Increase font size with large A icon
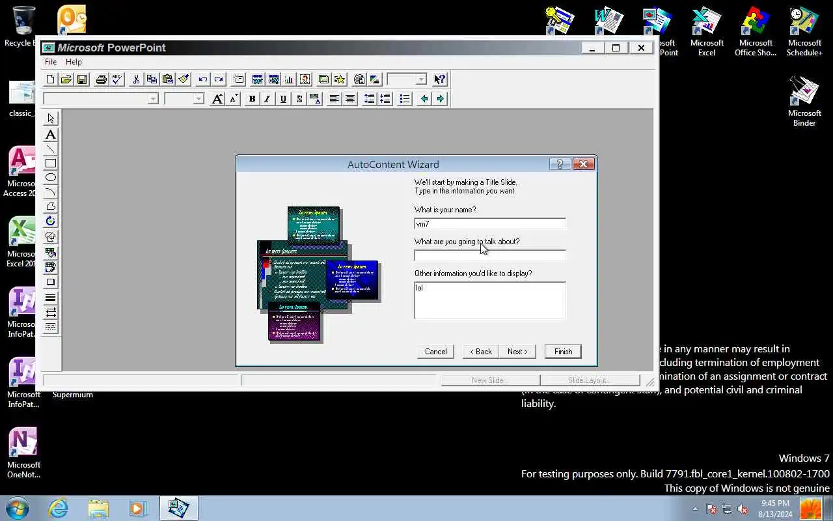Screen dimensions: 833x521 217,99
